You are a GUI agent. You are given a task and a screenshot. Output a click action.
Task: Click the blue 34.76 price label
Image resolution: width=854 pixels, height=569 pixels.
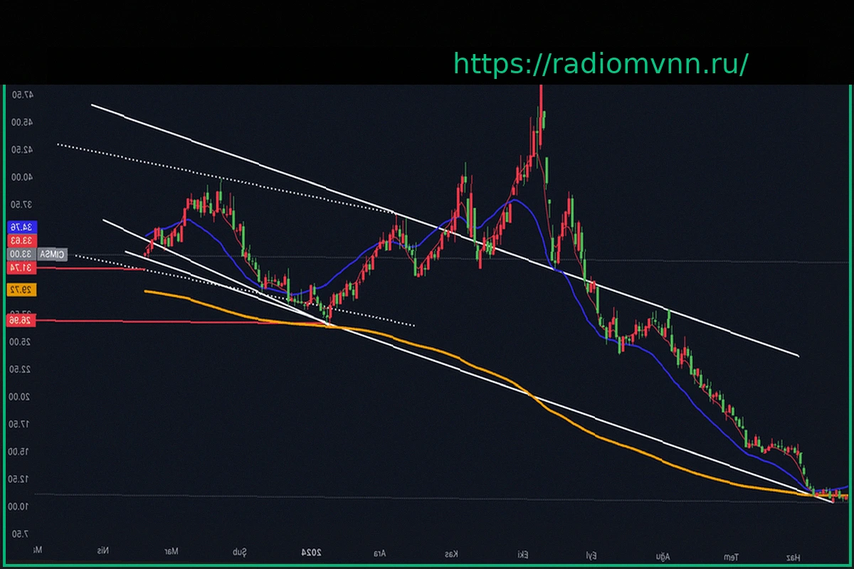(x=20, y=227)
